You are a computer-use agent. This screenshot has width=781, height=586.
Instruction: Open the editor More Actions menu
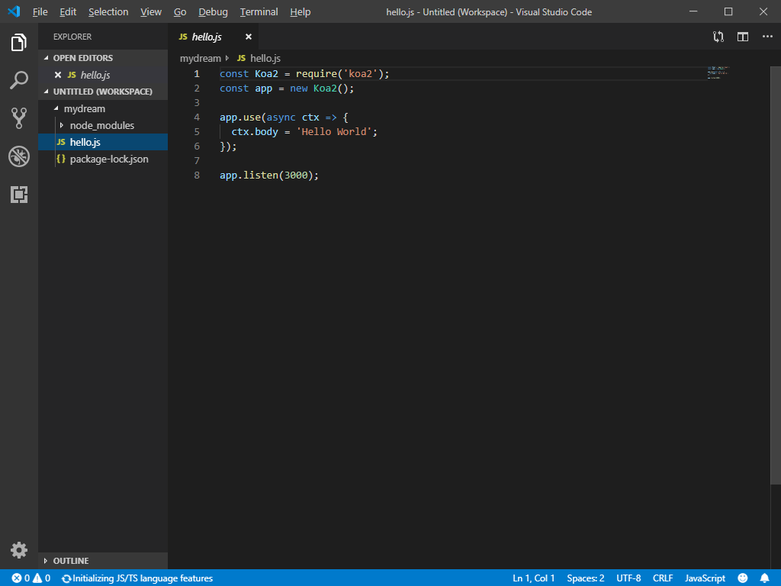tap(767, 37)
